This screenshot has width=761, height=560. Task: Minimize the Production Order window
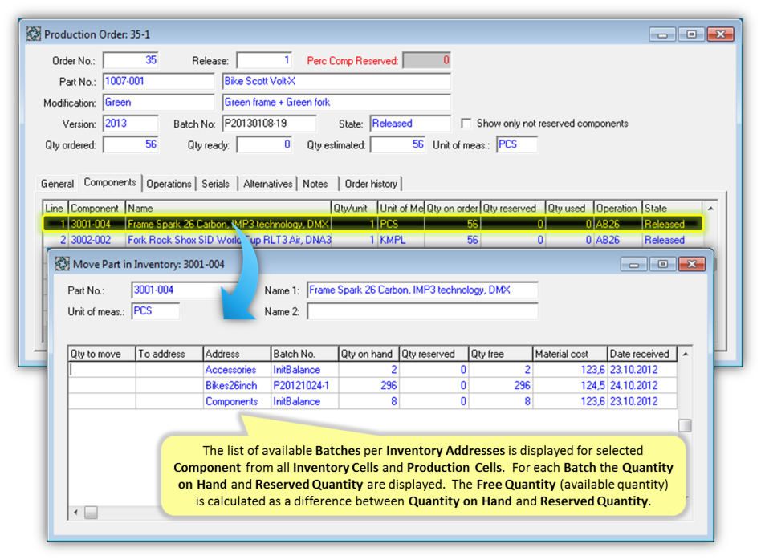pos(662,34)
